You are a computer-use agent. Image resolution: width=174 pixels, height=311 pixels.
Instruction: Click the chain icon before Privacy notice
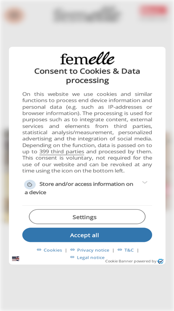tap(72, 250)
